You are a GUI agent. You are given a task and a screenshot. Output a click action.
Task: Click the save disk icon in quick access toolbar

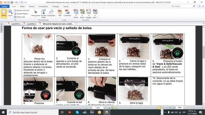coord(8,2)
